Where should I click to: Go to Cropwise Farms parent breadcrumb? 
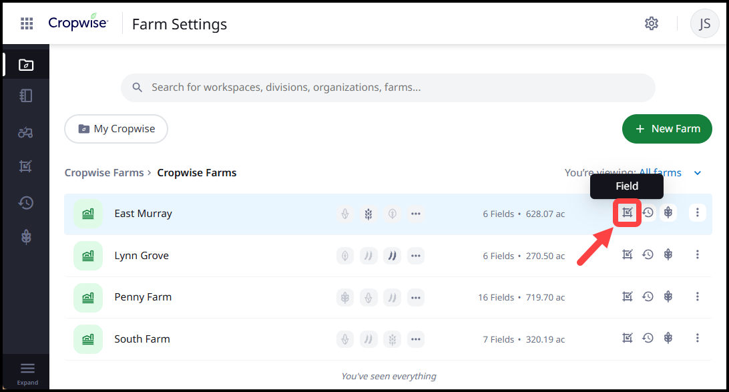(x=103, y=173)
